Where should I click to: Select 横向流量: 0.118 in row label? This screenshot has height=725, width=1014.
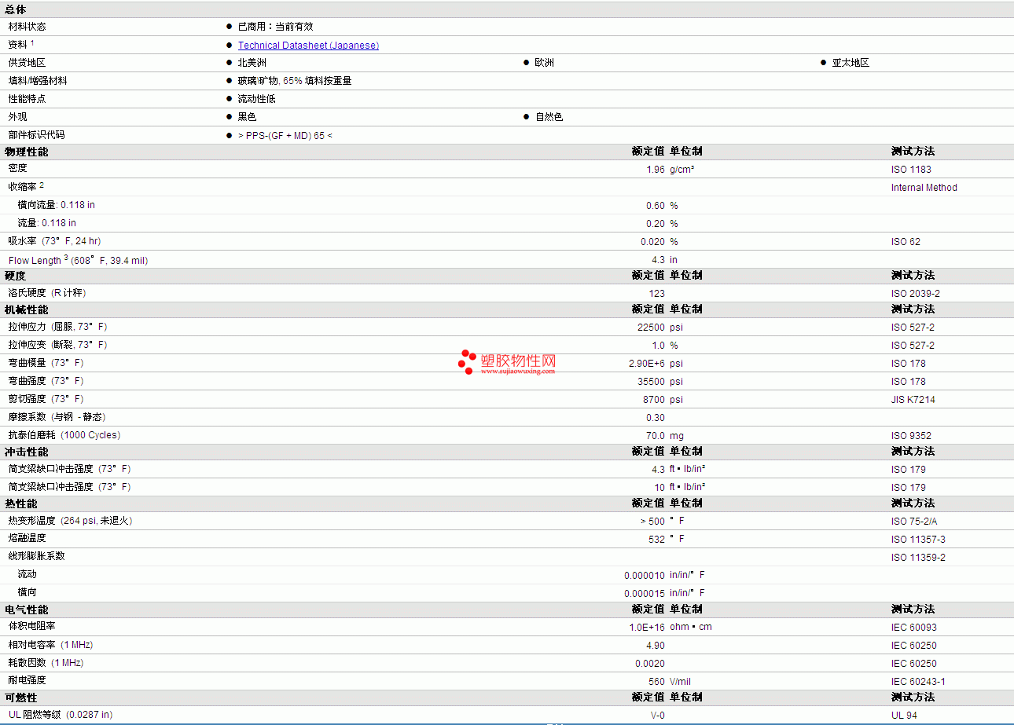(57, 205)
